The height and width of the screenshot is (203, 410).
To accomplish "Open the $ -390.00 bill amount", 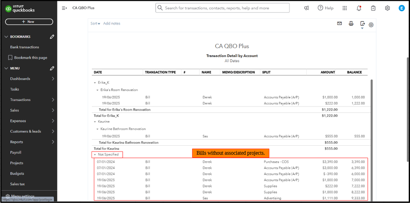I will (331, 174).
